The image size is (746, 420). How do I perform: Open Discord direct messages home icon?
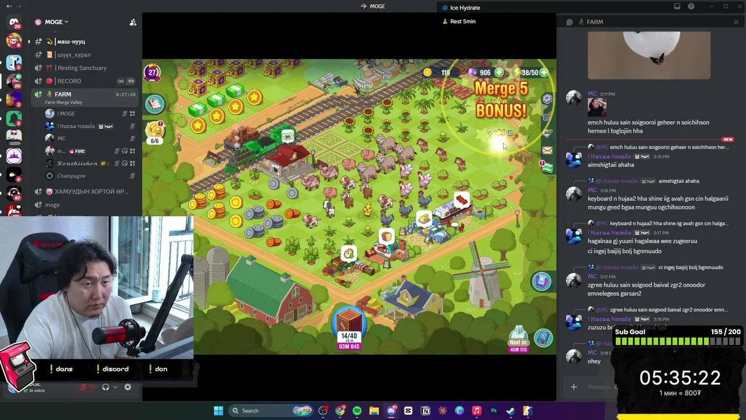tap(14, 22)
